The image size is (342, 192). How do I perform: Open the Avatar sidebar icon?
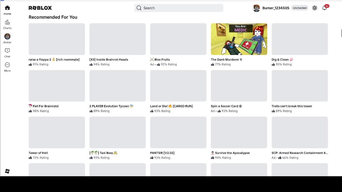coord(7,36)
